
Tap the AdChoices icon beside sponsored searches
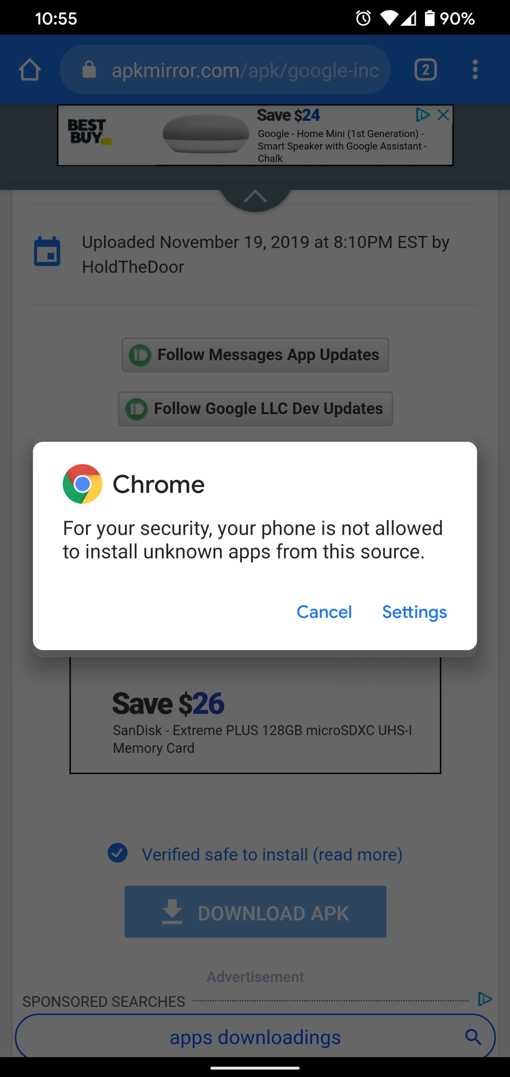coord(485,999)
